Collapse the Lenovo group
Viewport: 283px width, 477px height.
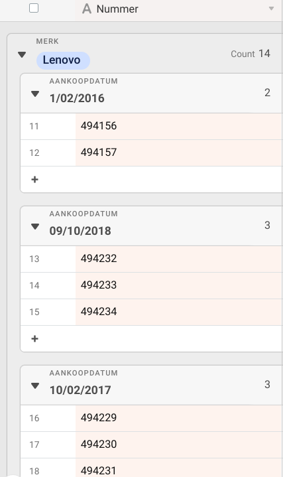coord(22,55)
